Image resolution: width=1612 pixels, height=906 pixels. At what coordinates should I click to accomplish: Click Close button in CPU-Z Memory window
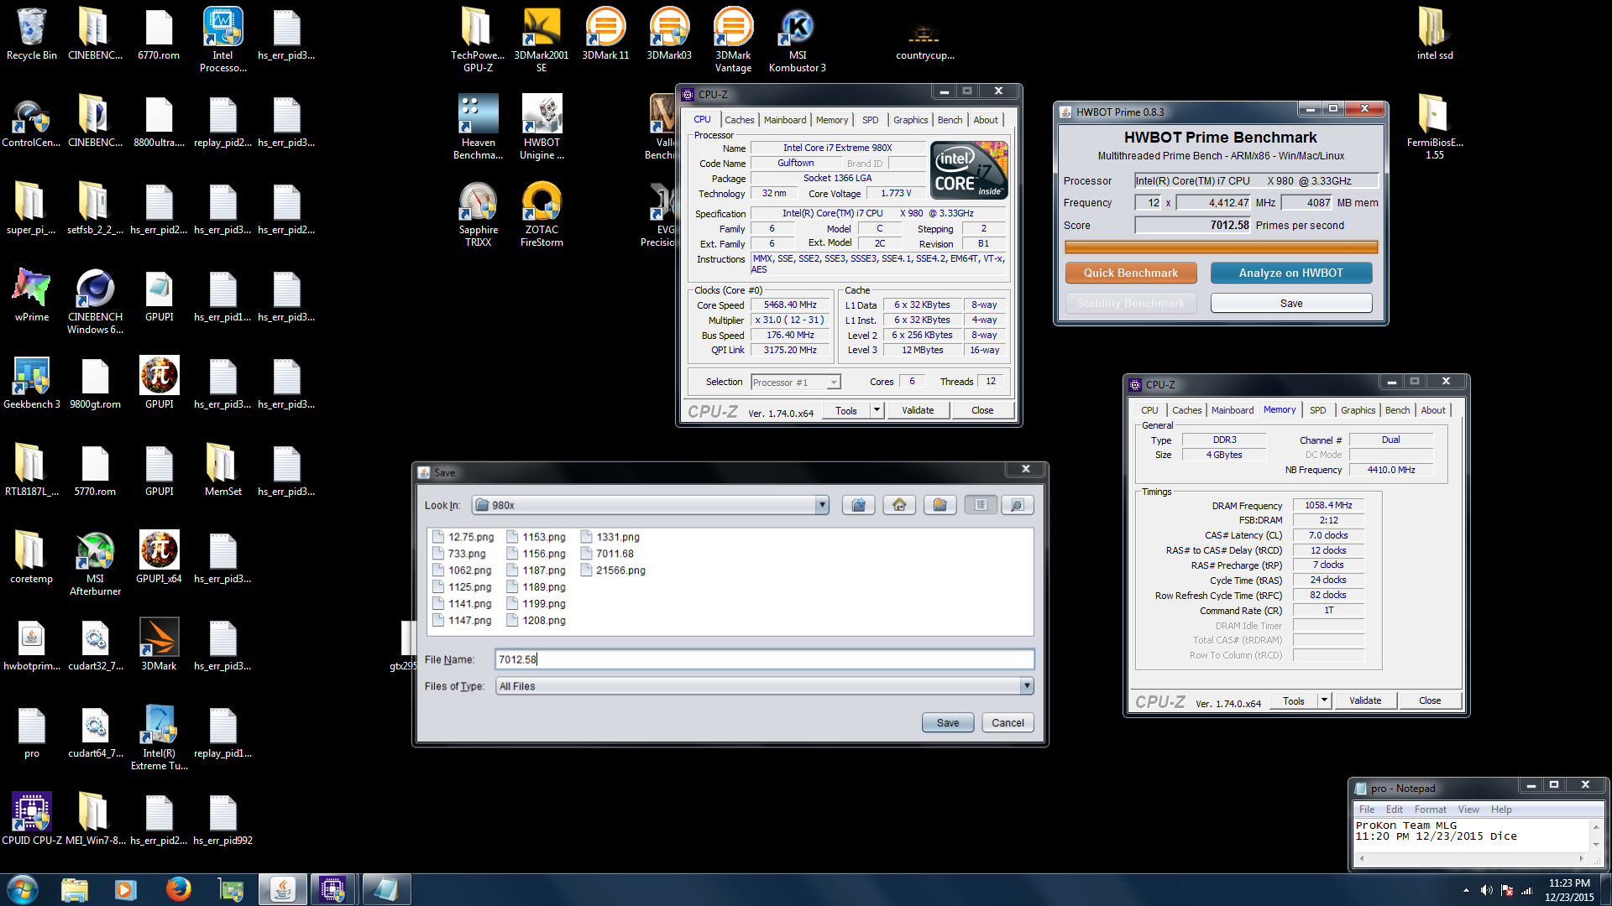point(1430,700)
